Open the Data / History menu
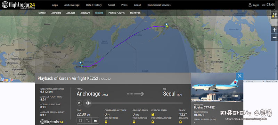The height and width of the screenshot is (125, 278). [x=94, y=5]
